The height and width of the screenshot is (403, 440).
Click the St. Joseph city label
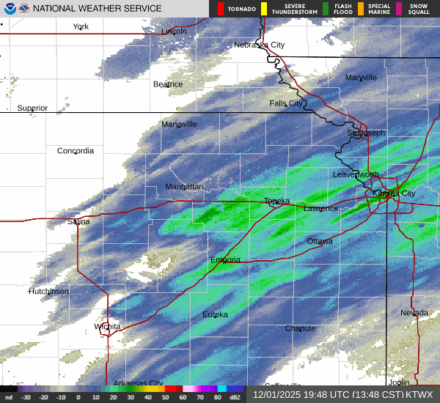click(x=366, y=133)
